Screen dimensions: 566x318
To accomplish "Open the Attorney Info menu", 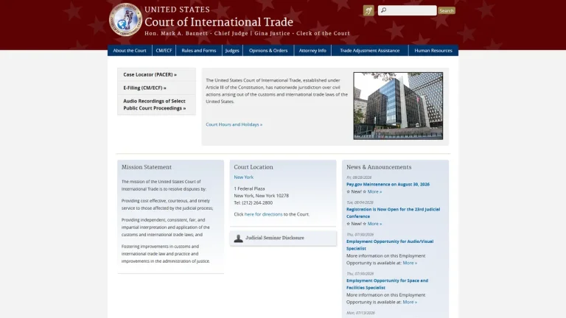I will (312, 51).
